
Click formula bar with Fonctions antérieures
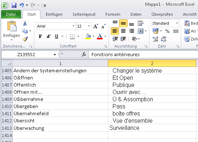pyautogui.click(x=143, y=55)
